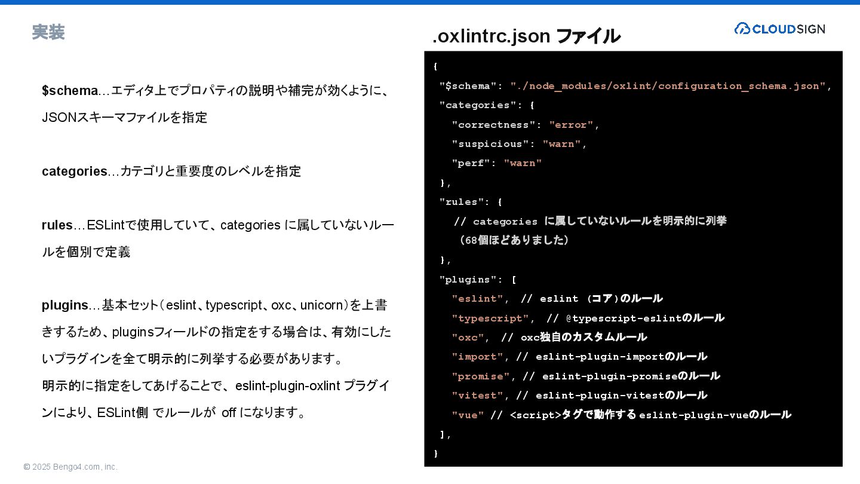860x484 pixels.
Task: Click the "promise" string in the plugins array
Action: click(x=481, y=376)
